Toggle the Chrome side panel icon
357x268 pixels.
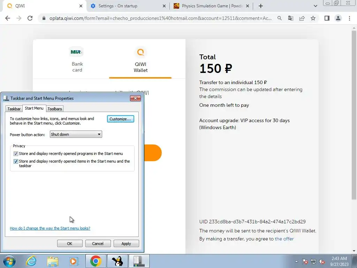[x=327, y=18]
